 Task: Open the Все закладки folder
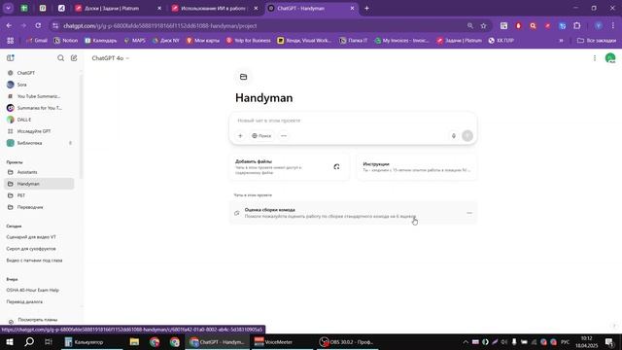click(597, 41)
